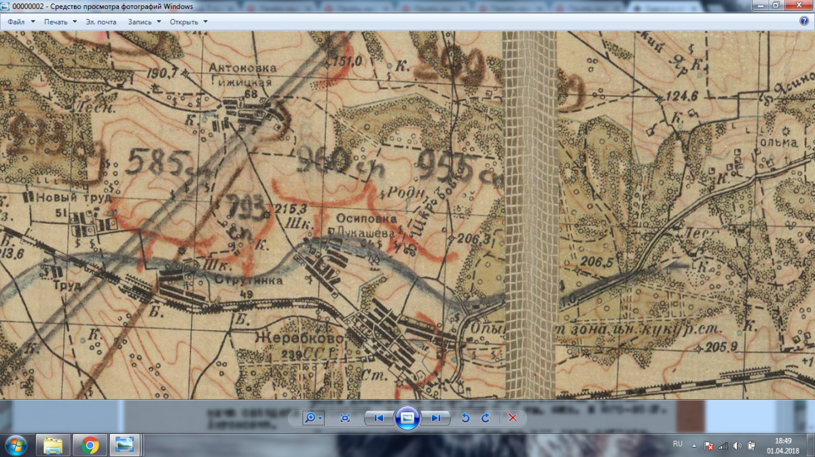Open File Explorer from the taskbar

point(53,445)
